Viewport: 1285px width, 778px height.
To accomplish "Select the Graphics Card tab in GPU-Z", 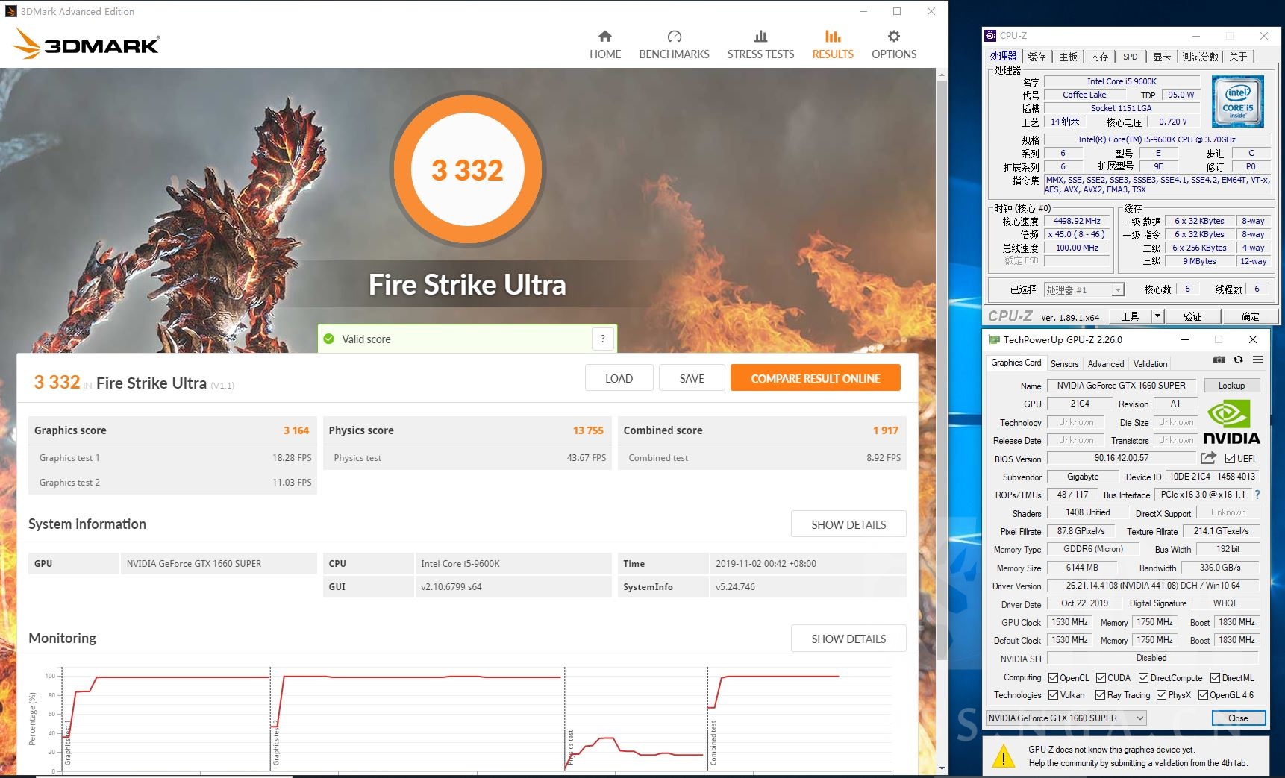I will coord(1016,363).
